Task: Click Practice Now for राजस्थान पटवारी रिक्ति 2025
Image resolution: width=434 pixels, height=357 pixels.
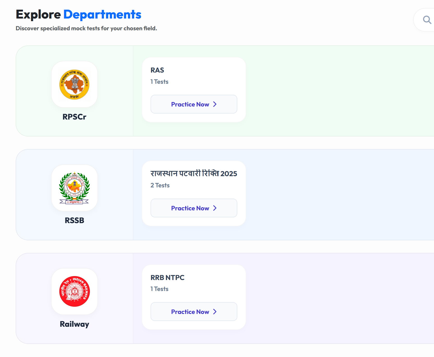Action: coord(194,208)
